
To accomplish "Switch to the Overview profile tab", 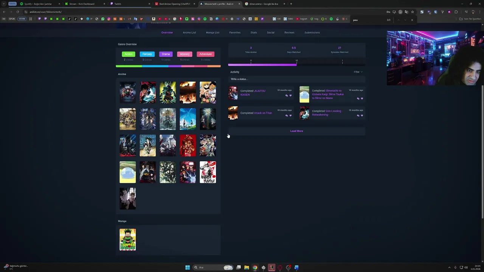I will click(167, 32).
